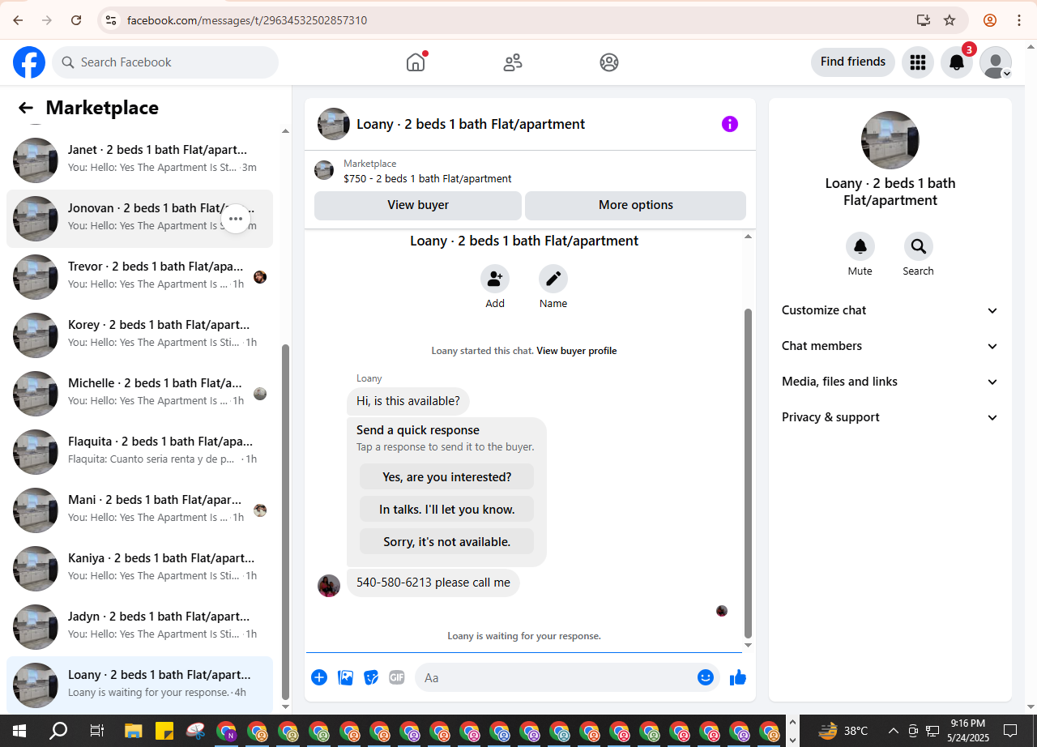The height and width of the screenshot is (747, 1037).
Task: Click View buyer button
Action: click(x=418, y=205)
